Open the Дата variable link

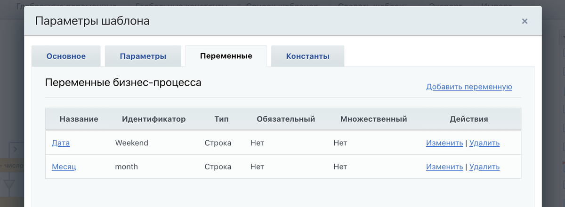tap(61, 143)
